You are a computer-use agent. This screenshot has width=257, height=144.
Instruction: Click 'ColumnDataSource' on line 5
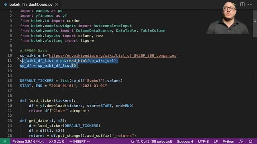94,31
